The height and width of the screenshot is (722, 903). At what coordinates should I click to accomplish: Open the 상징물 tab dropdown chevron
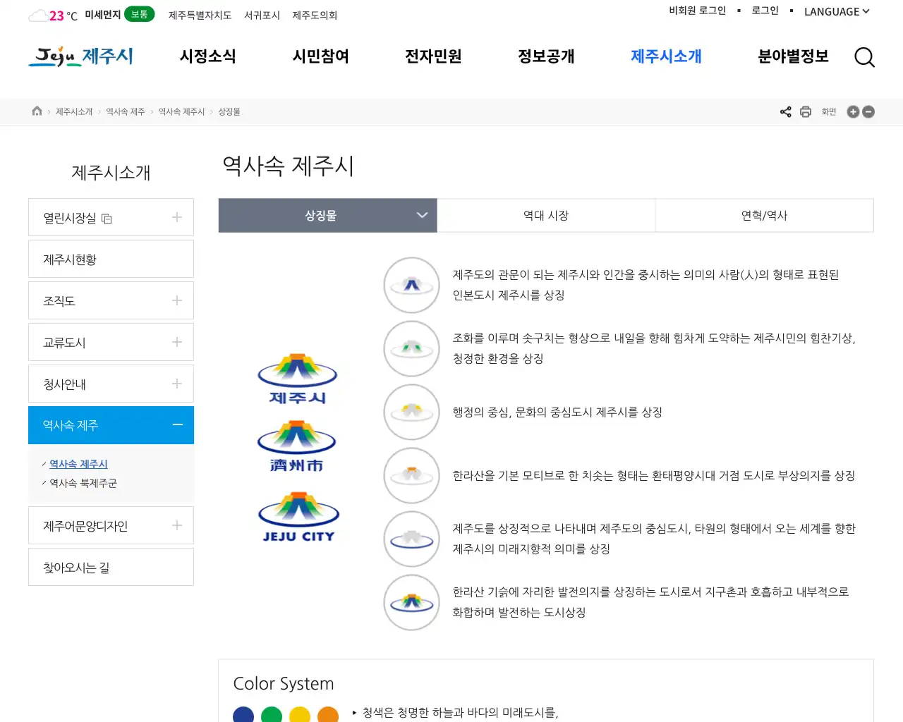[x=422, y=215]
